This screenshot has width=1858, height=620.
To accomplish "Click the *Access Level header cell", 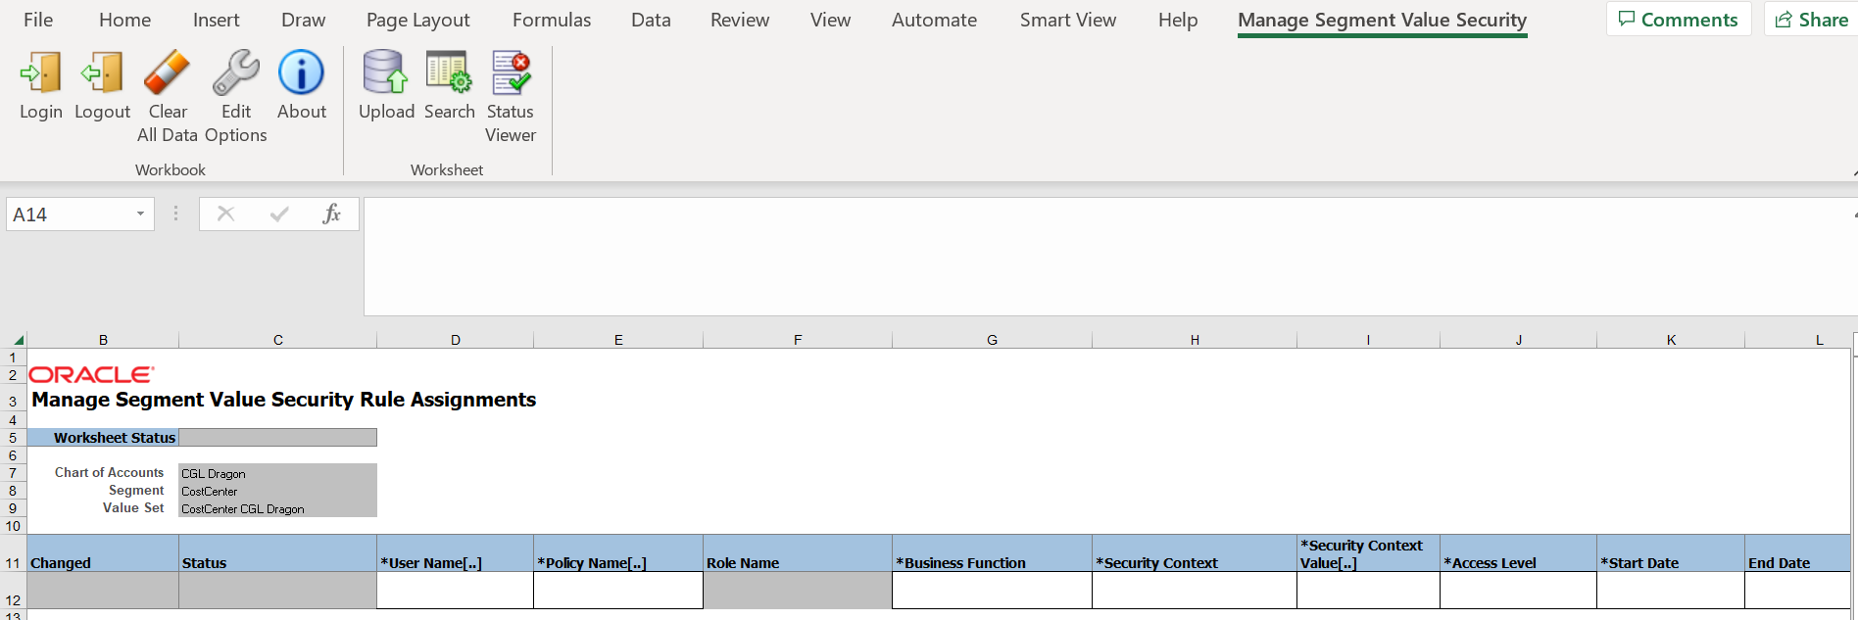I will click(1518, 553).
